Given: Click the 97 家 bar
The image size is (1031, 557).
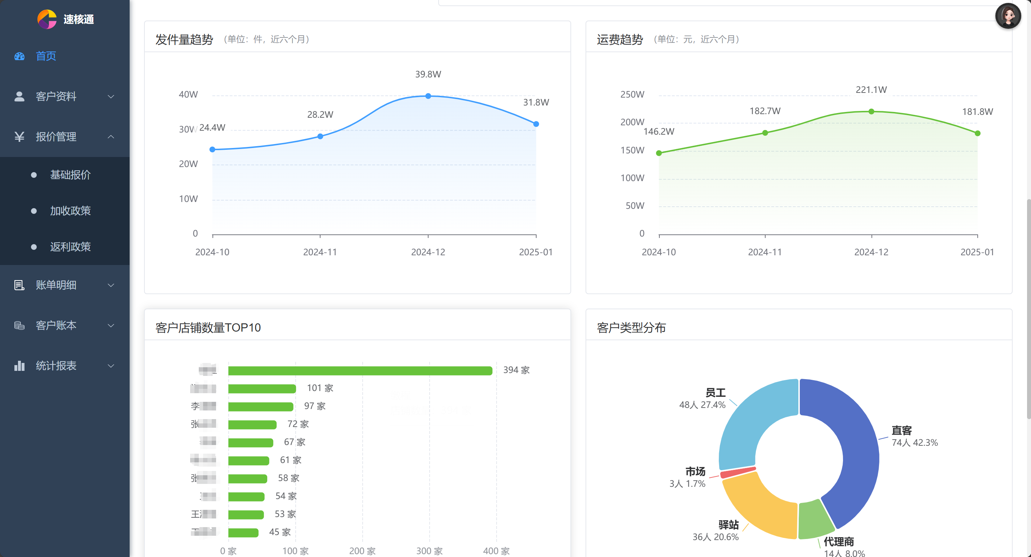Looking at the screenshot, I should coord(261,407).
